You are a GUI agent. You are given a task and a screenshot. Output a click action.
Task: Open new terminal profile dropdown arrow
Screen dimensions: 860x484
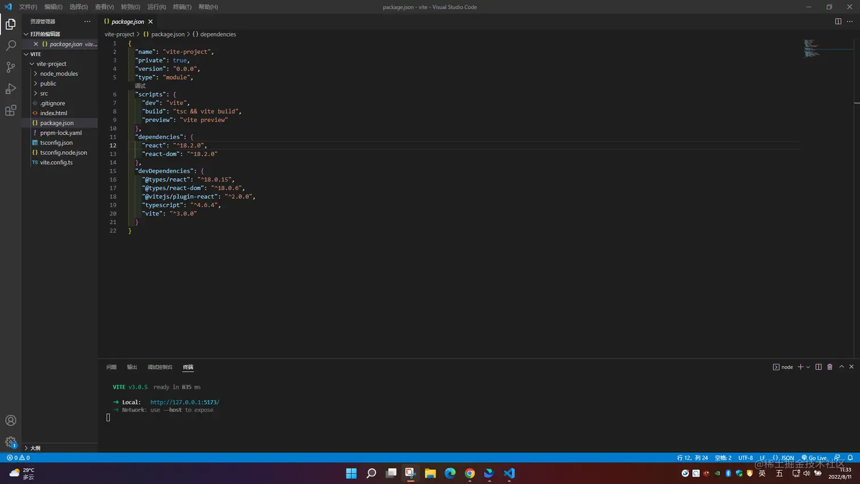click(x=808, y=367)
